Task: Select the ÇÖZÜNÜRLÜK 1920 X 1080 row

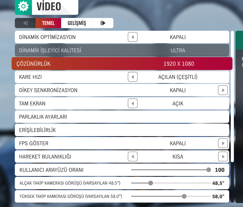Action: (x=122, y=64)
